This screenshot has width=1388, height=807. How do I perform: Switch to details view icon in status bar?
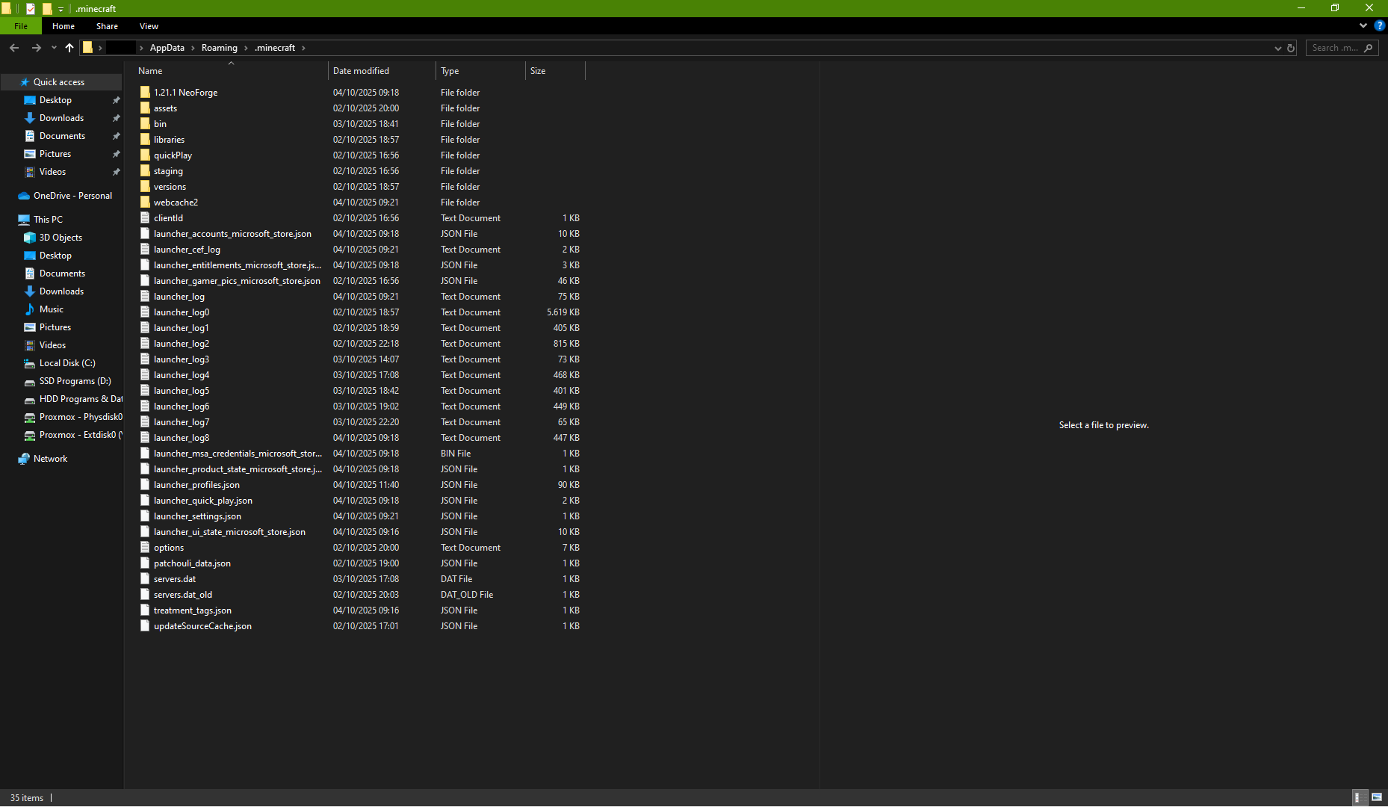click(1359, 797)
